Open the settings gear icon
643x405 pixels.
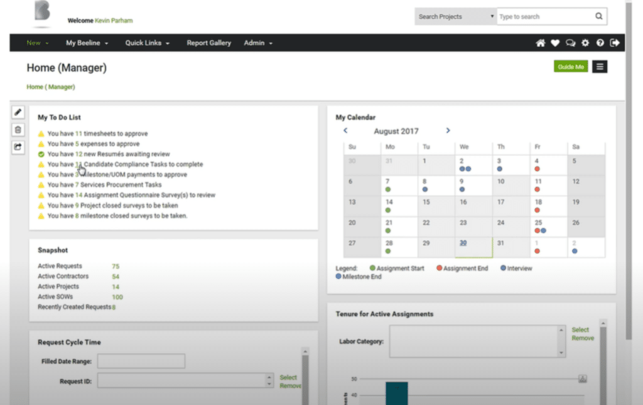tap(585, 43)
